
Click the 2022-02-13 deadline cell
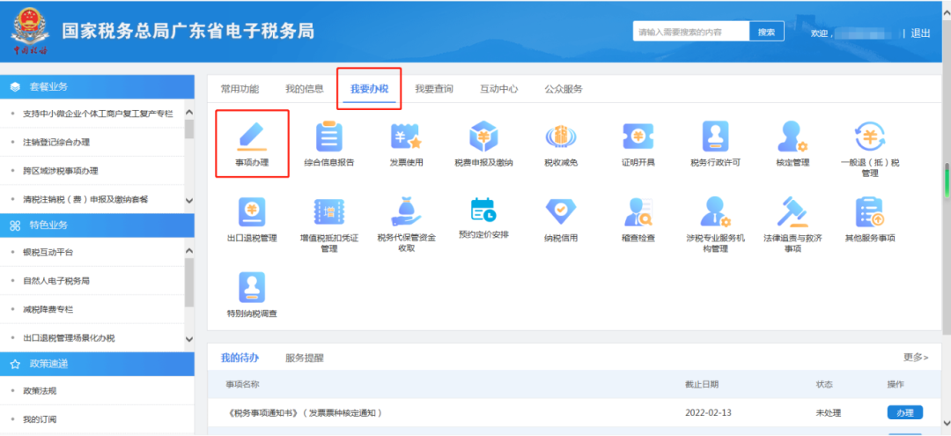click(708, 413)
